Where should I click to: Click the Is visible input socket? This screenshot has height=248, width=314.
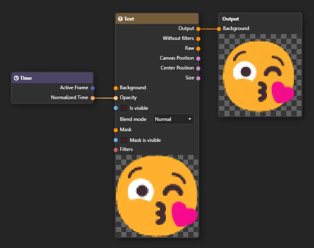click(x=116, y=108)
